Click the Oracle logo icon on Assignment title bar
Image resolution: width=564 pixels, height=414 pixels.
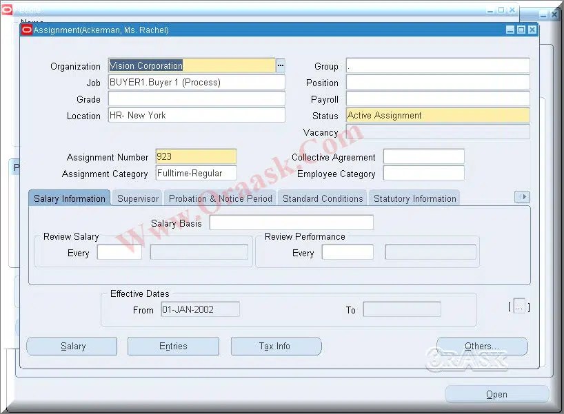[x=26, y=30]
